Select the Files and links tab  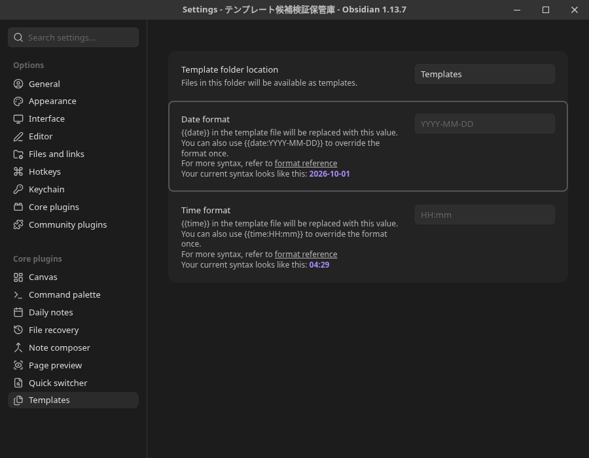73,154
